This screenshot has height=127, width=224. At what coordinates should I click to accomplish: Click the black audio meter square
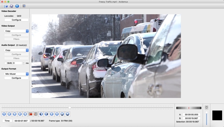point(217,115)
